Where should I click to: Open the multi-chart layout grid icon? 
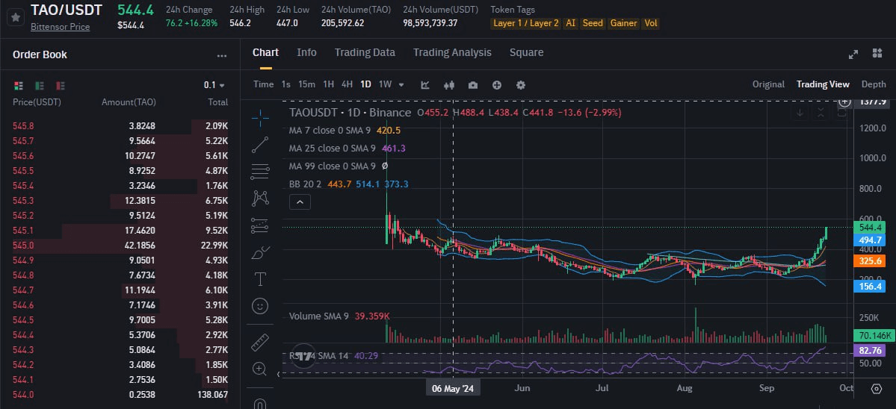(x=878, y=53)
